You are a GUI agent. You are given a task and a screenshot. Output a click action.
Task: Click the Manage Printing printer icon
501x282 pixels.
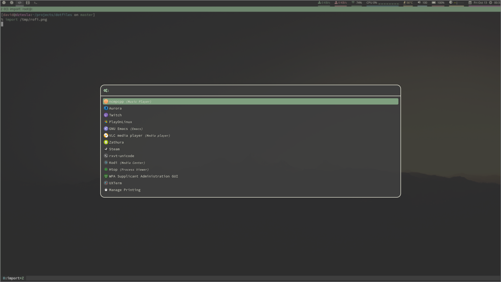pos(106,190)
